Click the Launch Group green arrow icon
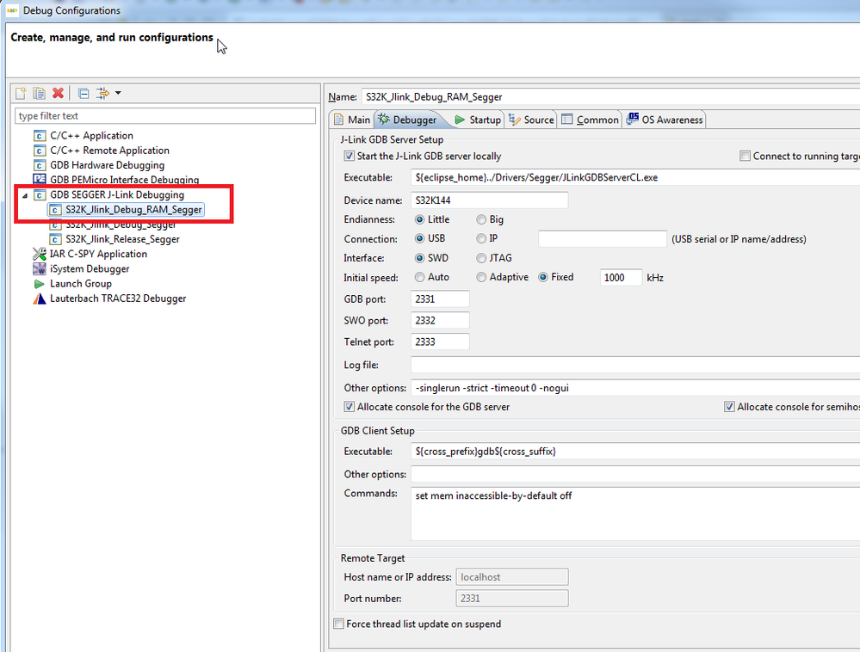The image size is (860, 652). click(39, 284)
